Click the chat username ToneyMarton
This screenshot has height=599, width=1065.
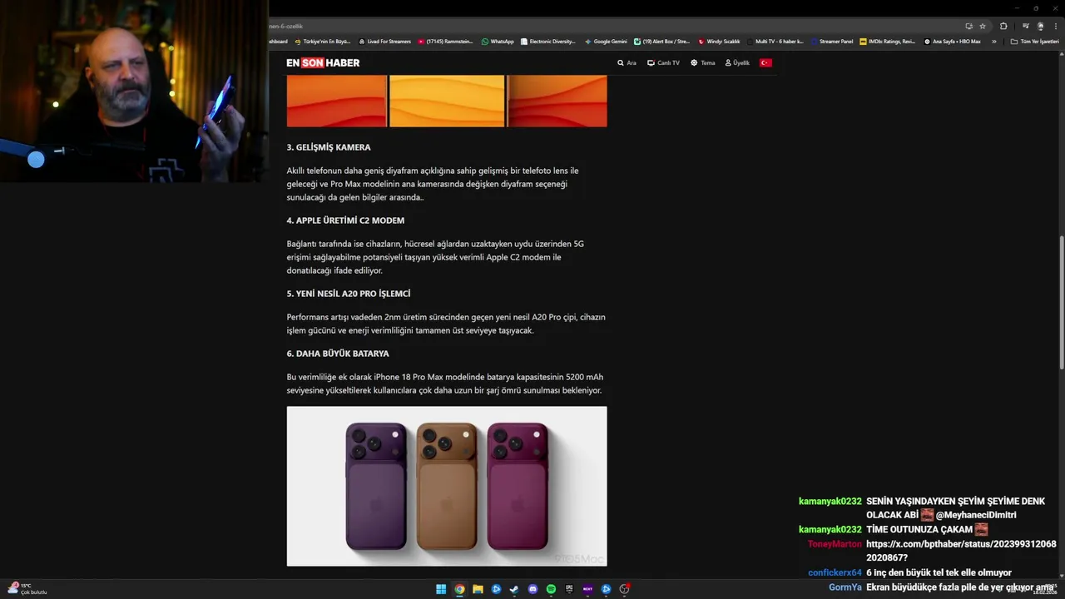coord(835,544)
